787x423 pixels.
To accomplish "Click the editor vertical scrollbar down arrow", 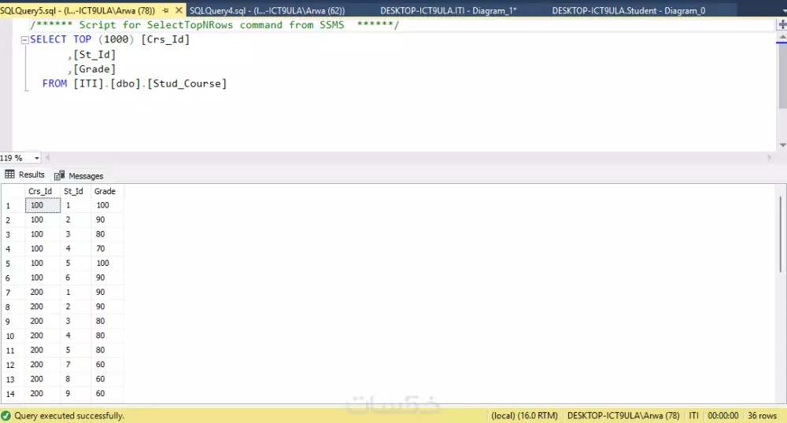I will coord(782,145).
